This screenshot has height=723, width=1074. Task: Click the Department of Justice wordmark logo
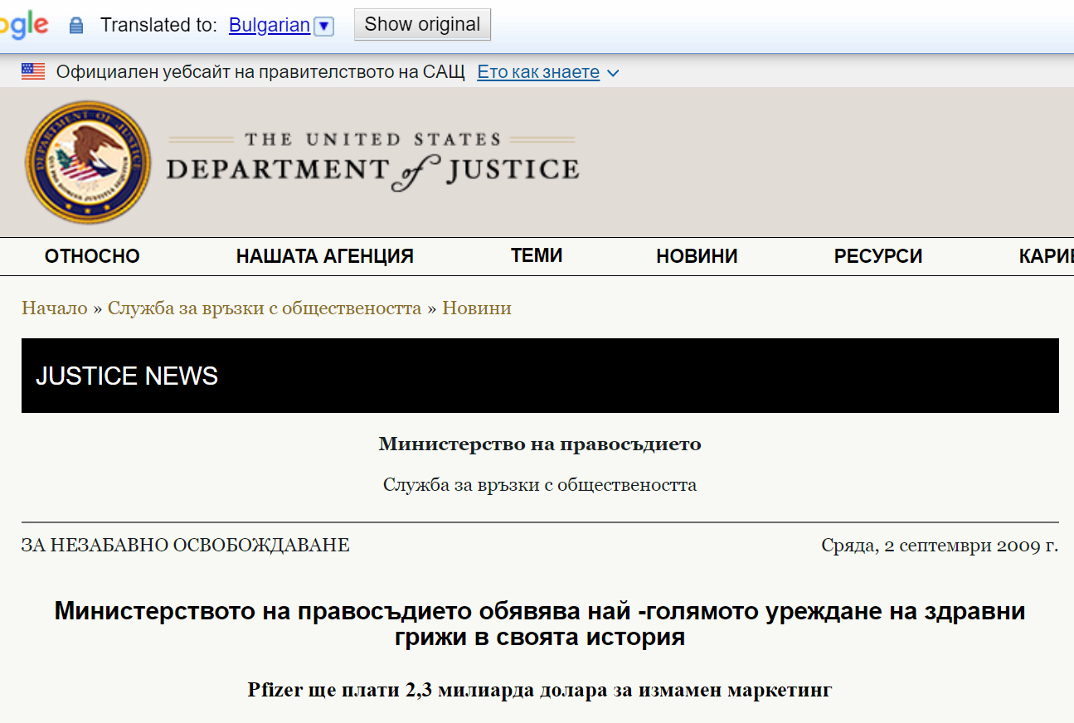coord(372,162)
